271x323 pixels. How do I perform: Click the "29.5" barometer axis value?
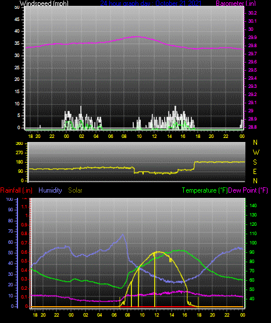(x=252, y=70)
